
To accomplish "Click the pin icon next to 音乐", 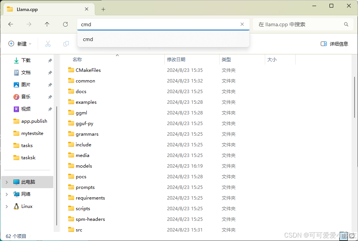I will pos(50,97).
